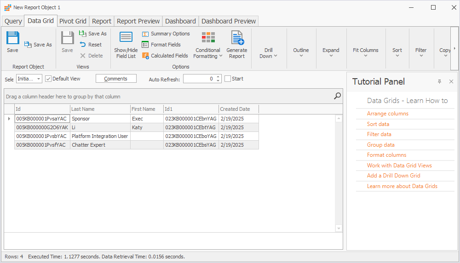Open Arrange columns tutorial link
The image size is (460, 263).
pyautogui.click(x=387, y=114)
